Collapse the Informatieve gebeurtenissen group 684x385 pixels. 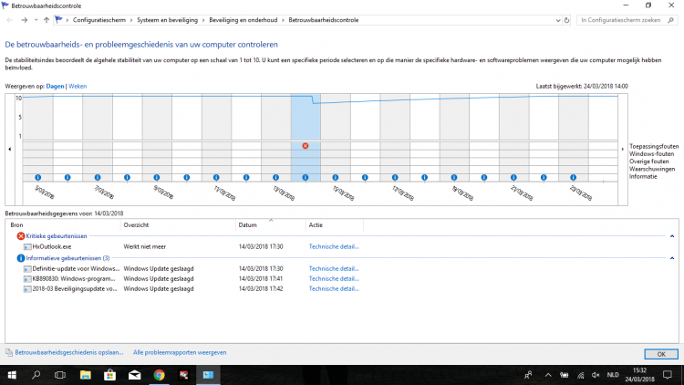[x=672, y=258]
